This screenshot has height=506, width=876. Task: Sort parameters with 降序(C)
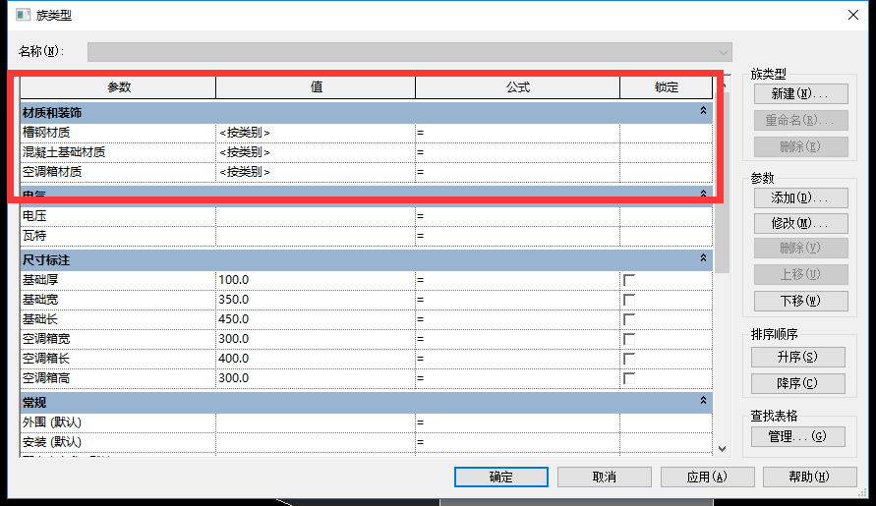coord(797,384)
